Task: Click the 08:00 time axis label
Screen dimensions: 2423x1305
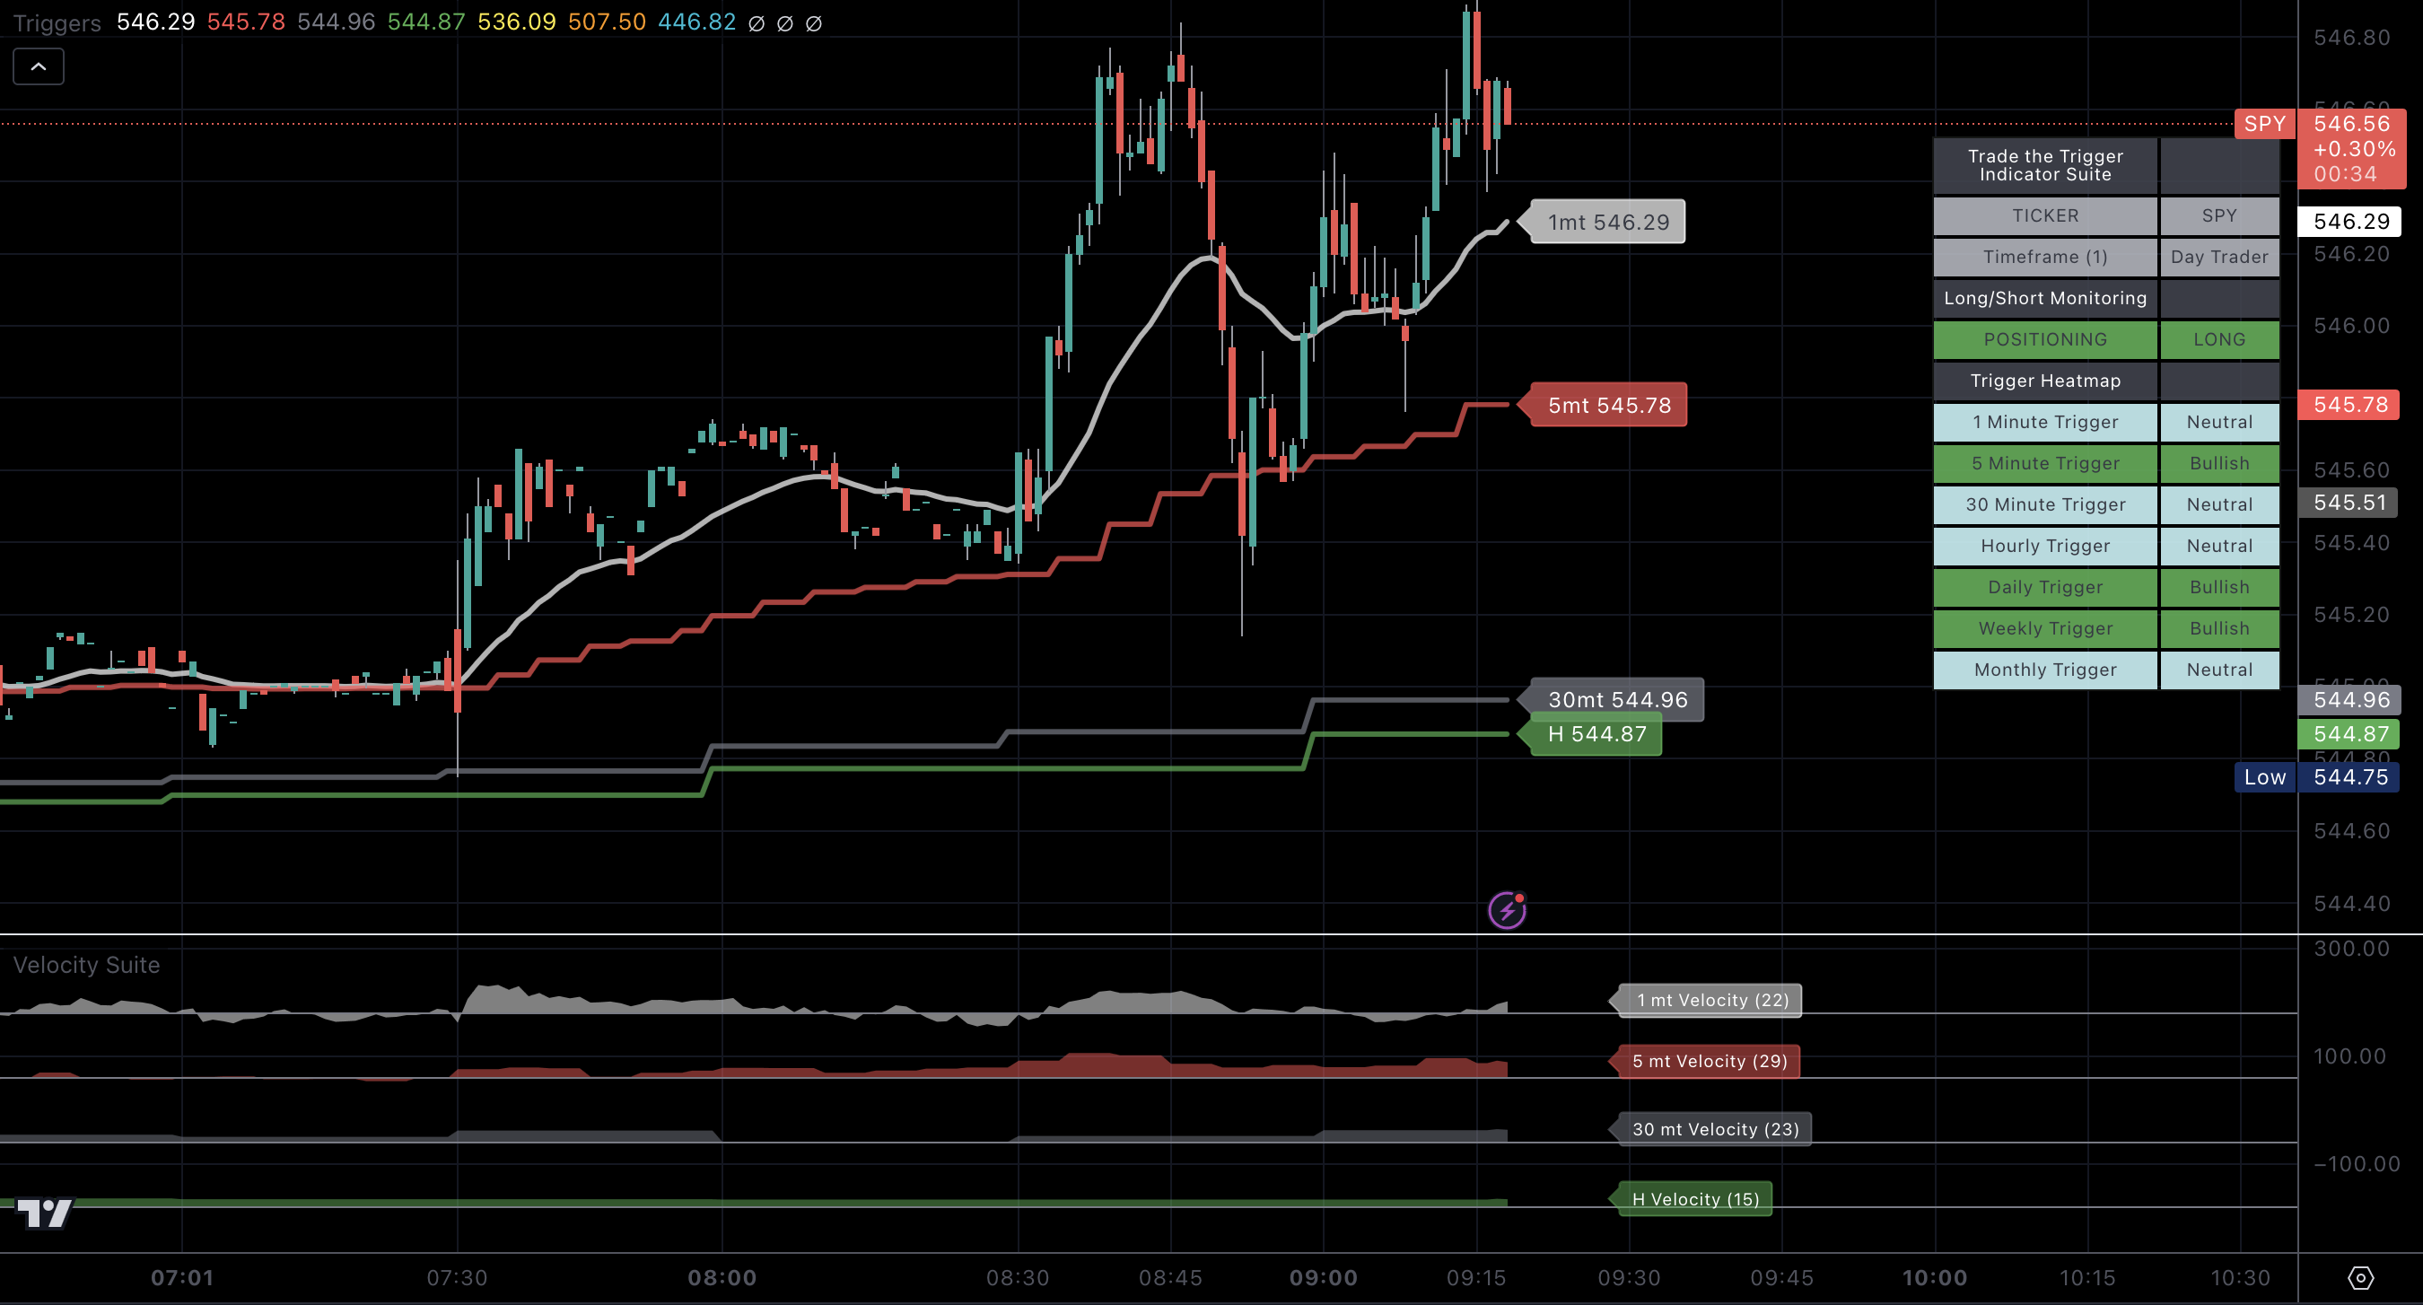Action: (722, 1278)
